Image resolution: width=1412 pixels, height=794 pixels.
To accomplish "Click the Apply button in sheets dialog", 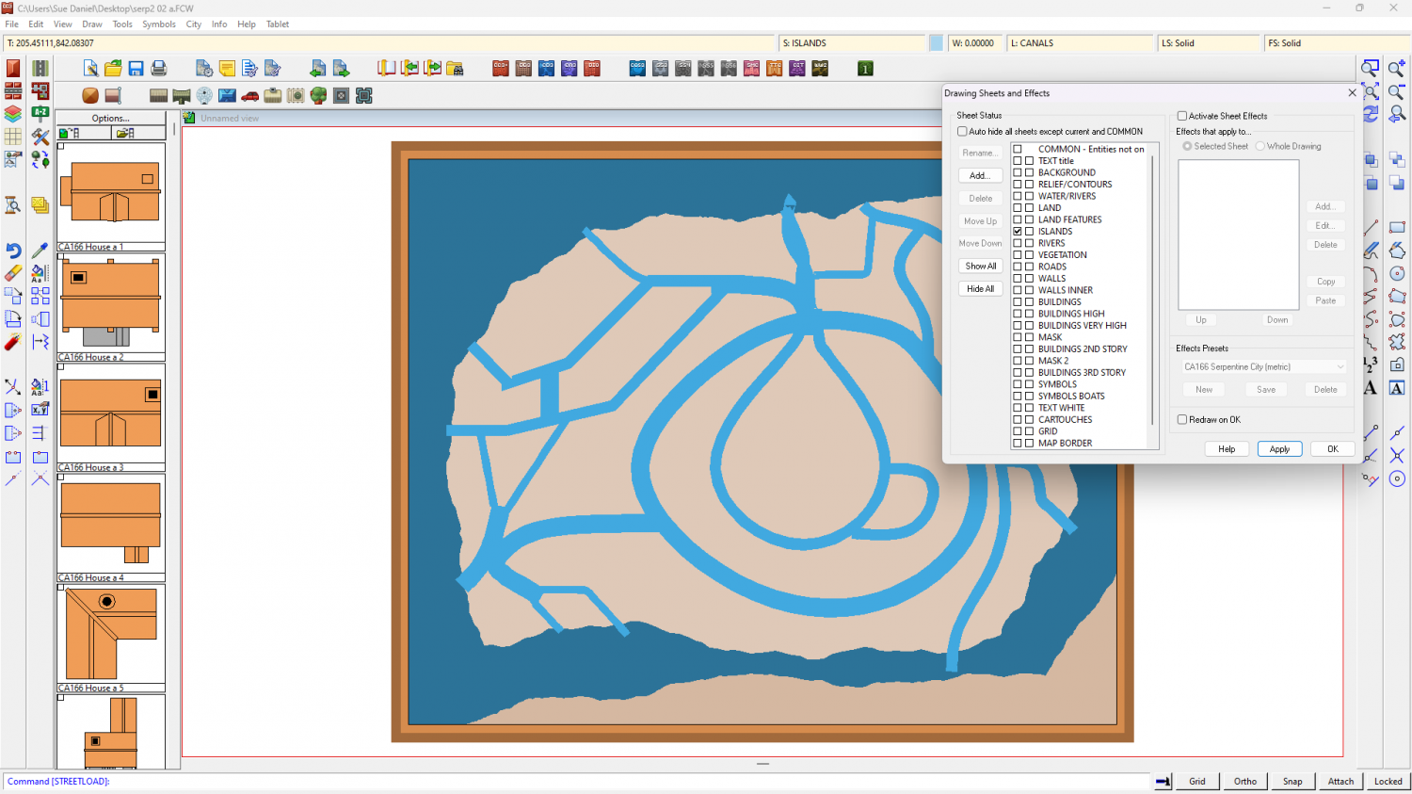I will point(1279,449).
